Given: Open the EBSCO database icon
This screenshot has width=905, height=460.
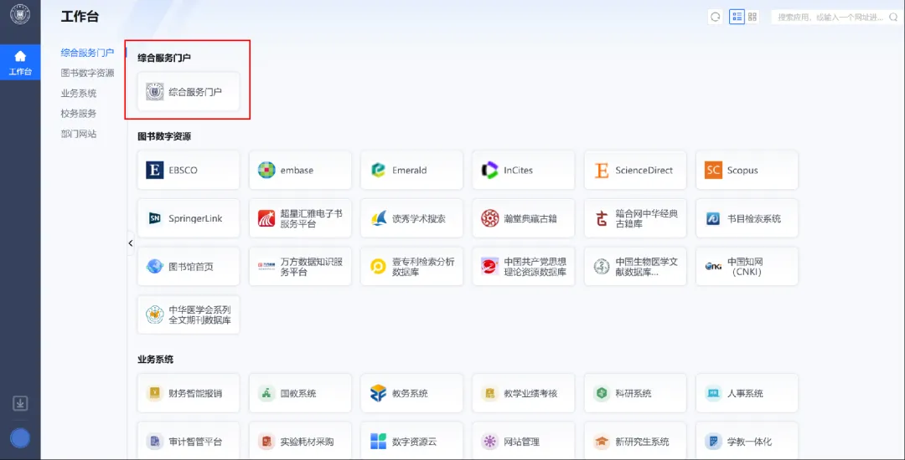Looking at the screenshot, I should (x=155, y=171).
